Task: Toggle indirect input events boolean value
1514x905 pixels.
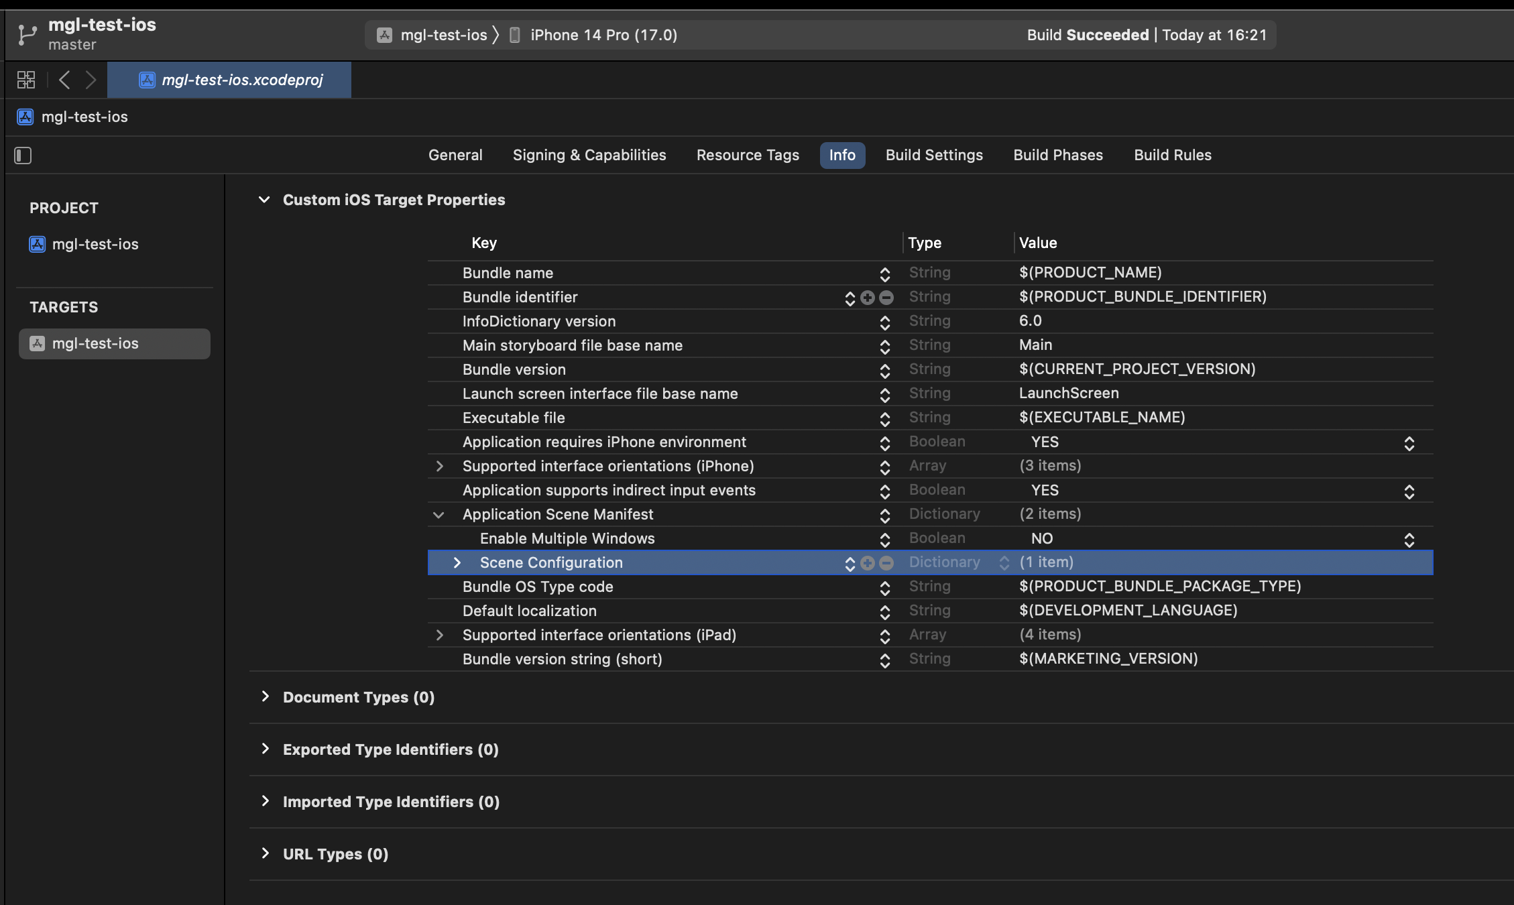Action: 1409,491
